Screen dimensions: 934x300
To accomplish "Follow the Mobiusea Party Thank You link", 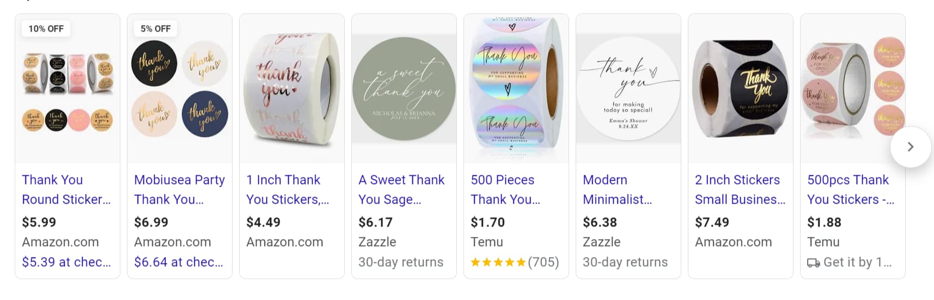I will pos(180,189).
